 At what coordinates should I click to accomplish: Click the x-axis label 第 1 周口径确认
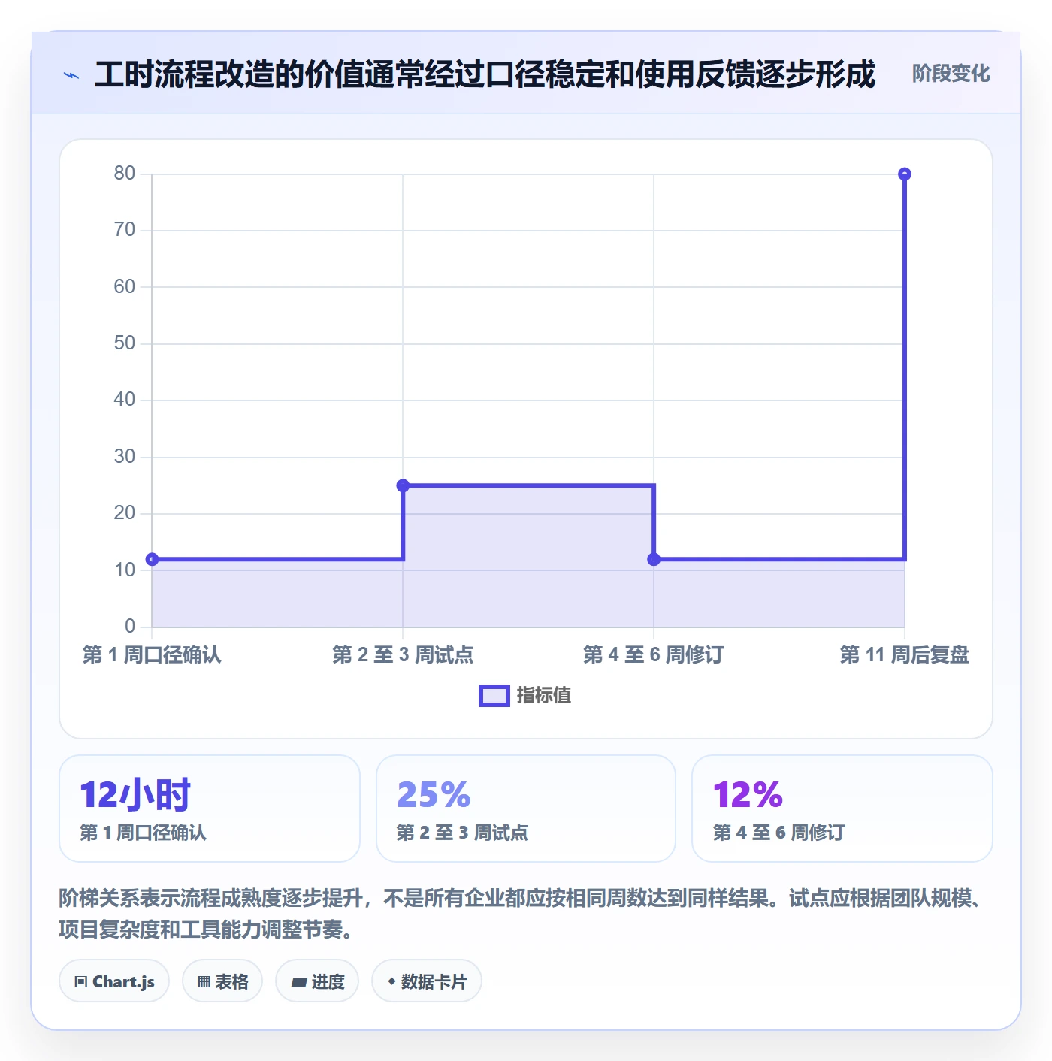coord(152,654)
